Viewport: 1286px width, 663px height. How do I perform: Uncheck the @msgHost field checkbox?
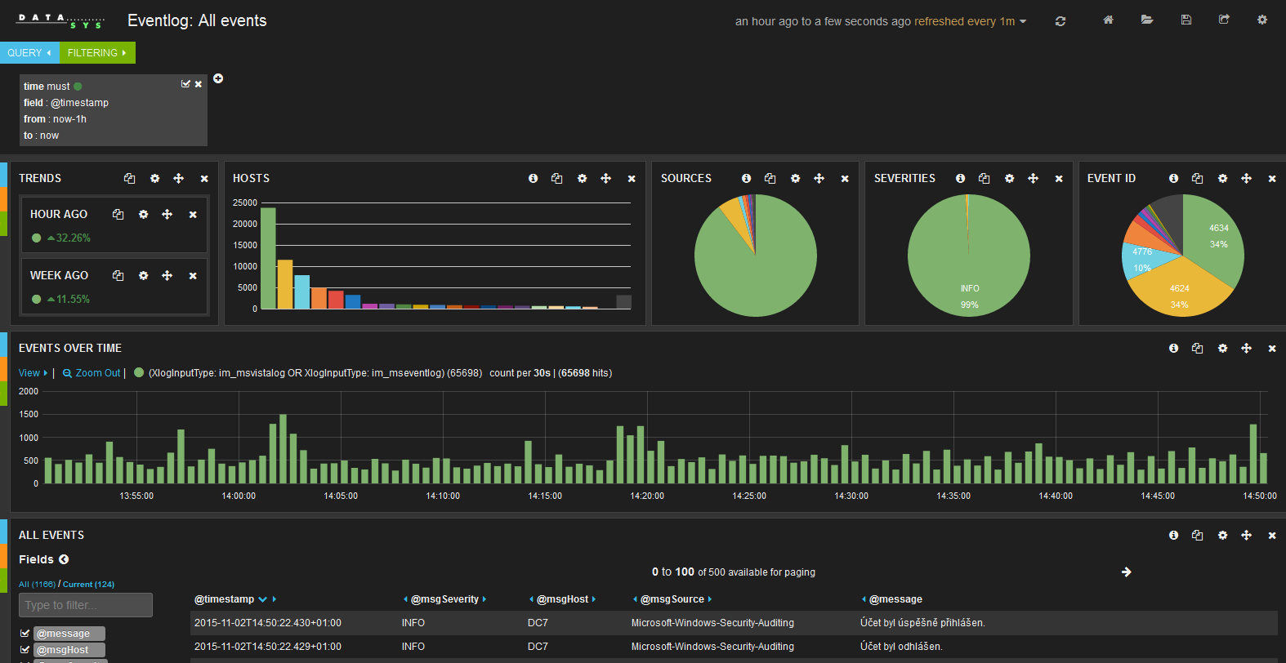click(x=25, y=650)
